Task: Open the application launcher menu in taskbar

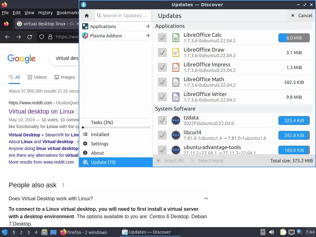Action: point(5,232)
